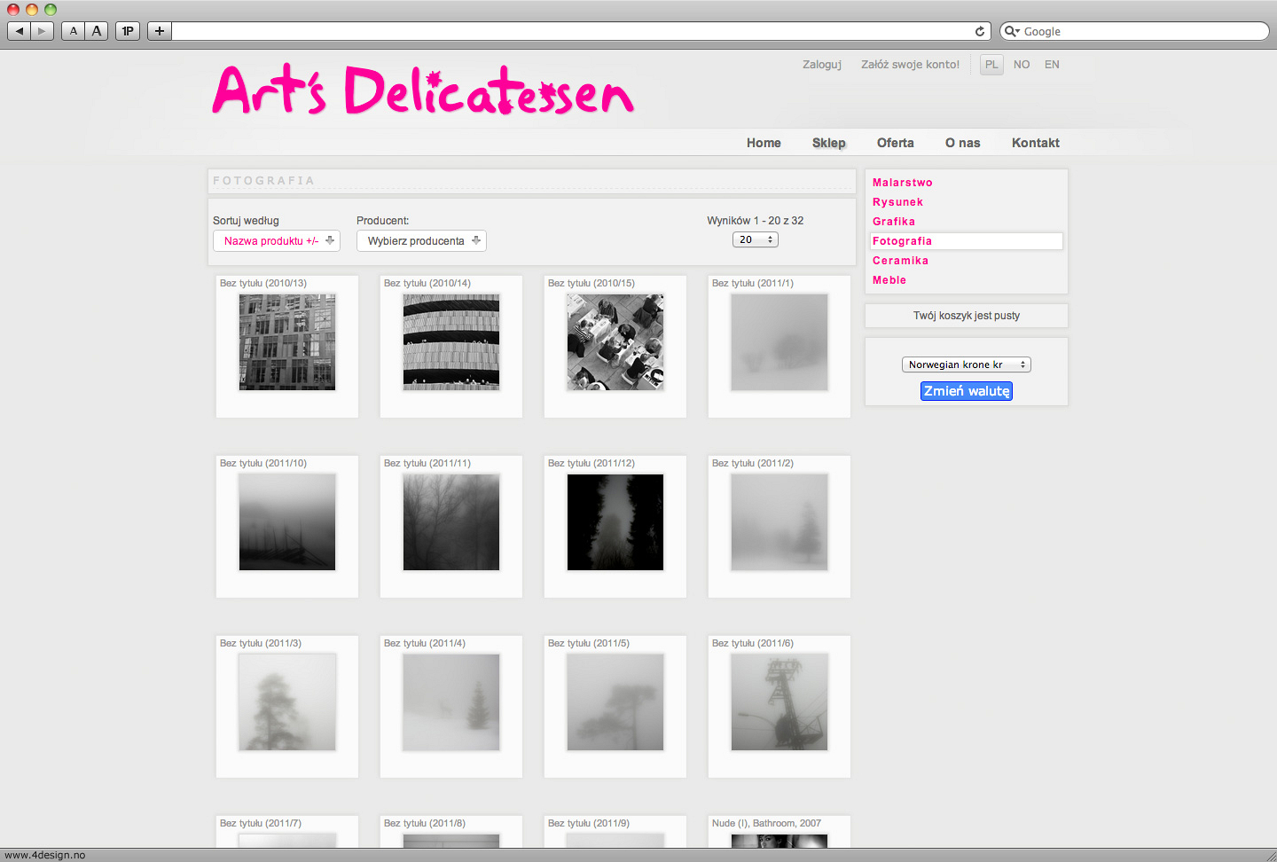The height and width of the screenshot is (862, 1277).
Task: Increase text size with large A button
Action: [x=97, y=31]
